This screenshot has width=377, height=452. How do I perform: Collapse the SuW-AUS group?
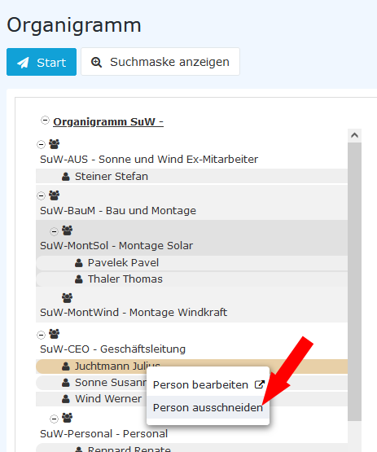tap(41, 144)
